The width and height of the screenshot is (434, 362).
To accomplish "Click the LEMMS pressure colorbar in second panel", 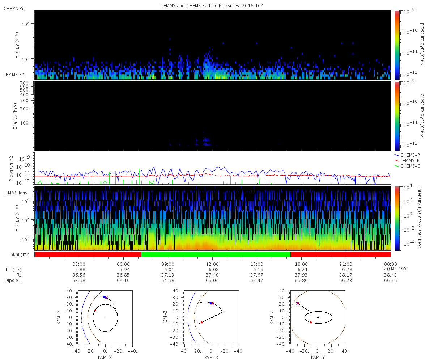I will pos(397,116).
